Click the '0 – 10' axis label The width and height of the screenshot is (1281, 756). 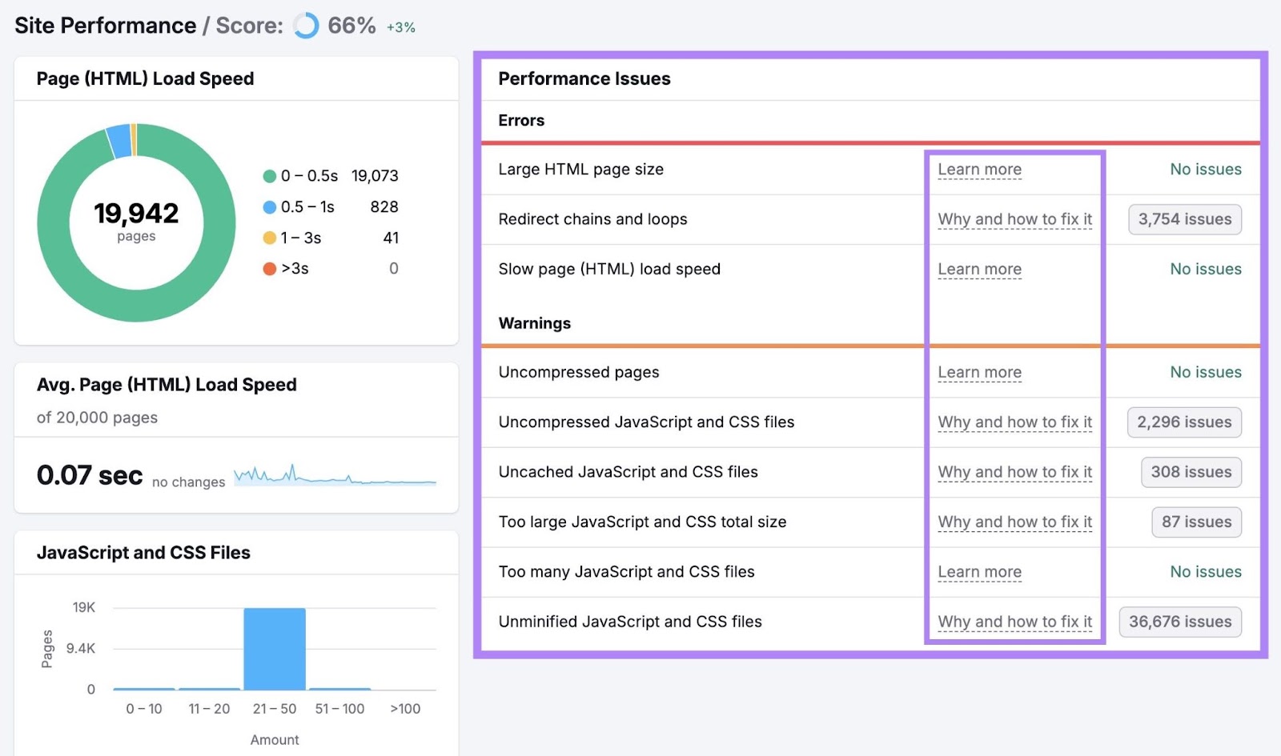click(x=144, y=709)
